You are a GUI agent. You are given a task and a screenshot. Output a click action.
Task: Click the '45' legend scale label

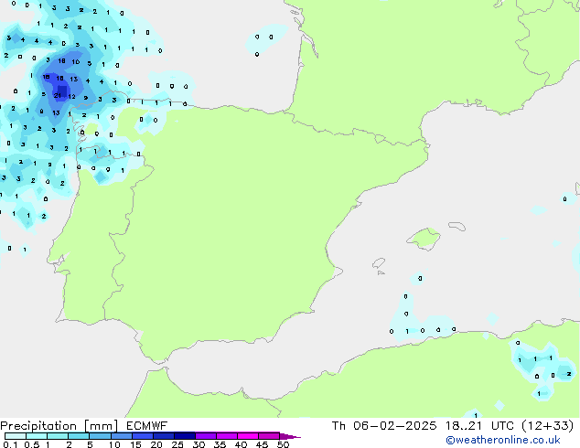262,444
